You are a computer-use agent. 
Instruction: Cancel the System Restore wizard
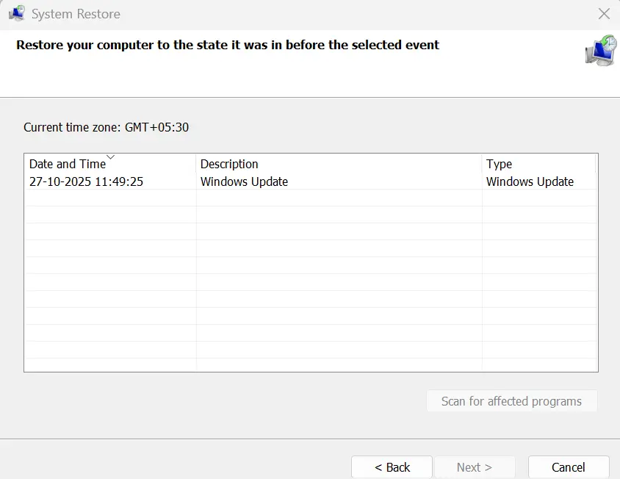pos(568,467)
